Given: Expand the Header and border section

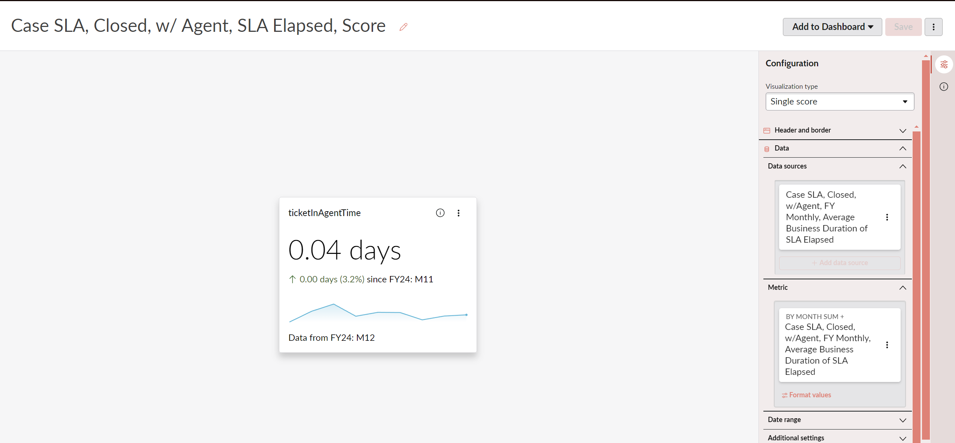Looking at the screenshot, I should pyautogui.click(x=903, y=131).
